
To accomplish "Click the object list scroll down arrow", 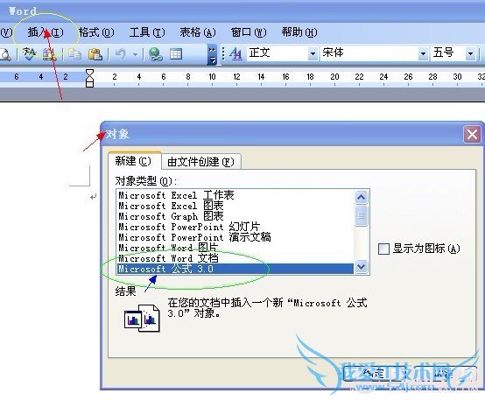I will 361,266.
